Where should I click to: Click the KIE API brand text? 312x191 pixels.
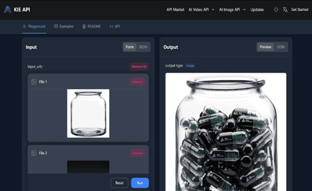point(22,9)
